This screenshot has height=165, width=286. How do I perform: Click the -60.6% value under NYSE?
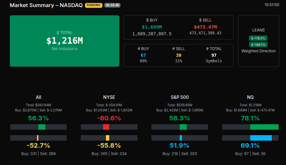pyautogui.click(x=109, y=118)
